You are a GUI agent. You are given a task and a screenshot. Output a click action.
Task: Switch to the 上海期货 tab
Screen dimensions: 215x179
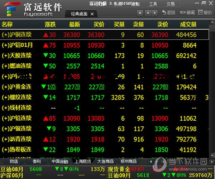82,161
